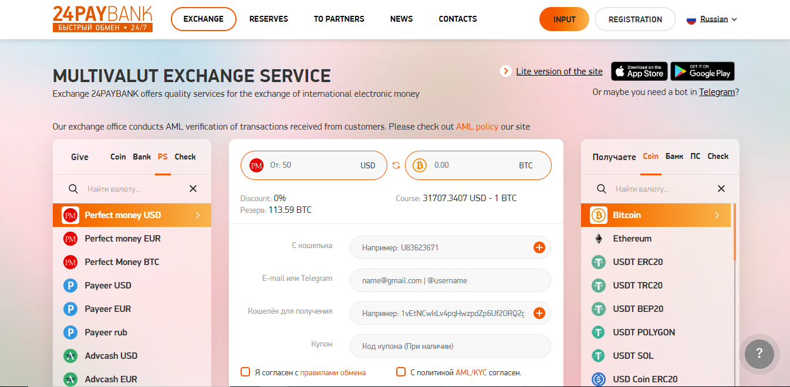This screenshot has width=790, height=387.
Task: Open the NEWS menu item
Action: coord(401,19)
